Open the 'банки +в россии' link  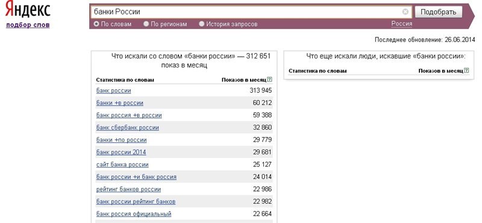[x=119, y=102]
